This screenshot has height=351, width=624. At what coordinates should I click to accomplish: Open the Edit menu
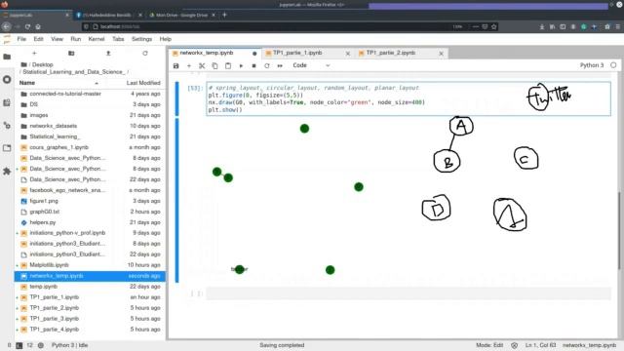click(38, 39)
